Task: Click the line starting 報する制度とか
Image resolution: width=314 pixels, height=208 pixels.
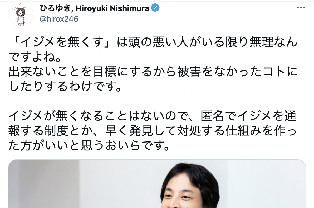Action: pos(152,131)
